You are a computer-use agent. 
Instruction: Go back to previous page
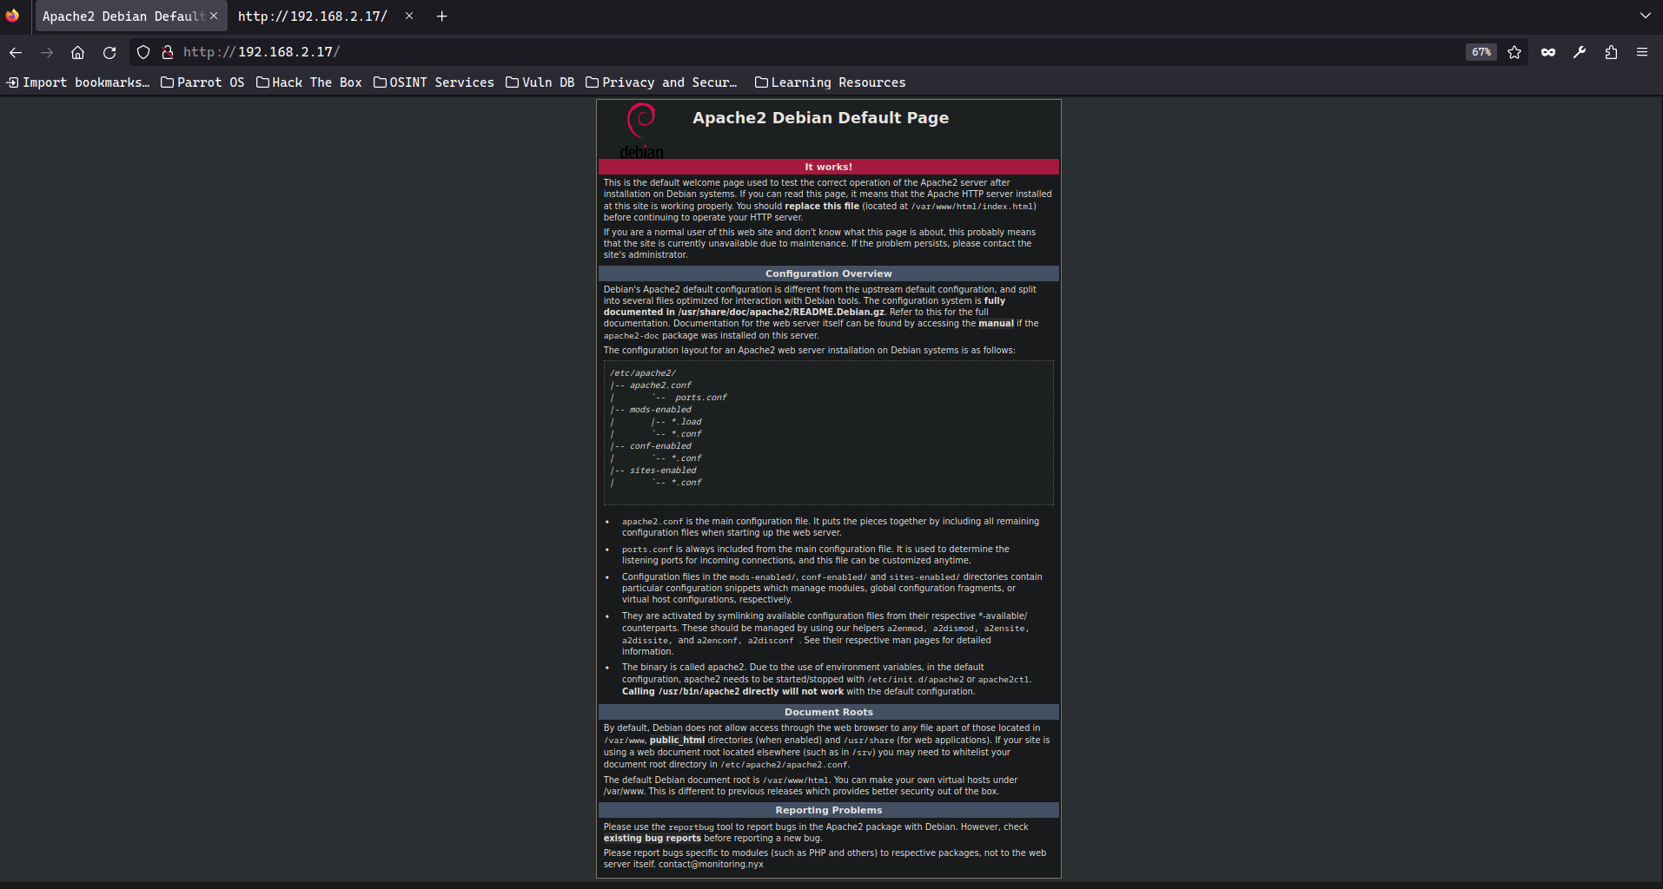tap(16, 52)
